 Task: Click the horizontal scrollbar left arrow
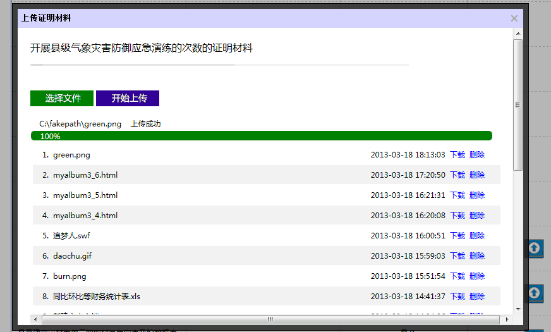click(35, 319)
